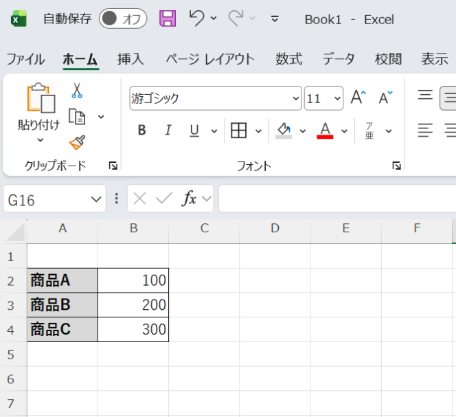Toggle Underline formatting
The width and height of the screenshot is (456, 417).
coord(194,131)
